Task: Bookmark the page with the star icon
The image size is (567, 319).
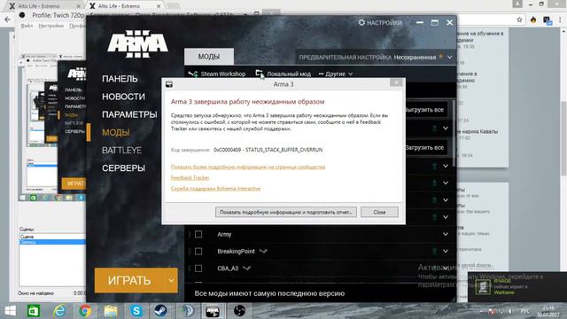Action: pyautogui.click(x=519, y=19)
